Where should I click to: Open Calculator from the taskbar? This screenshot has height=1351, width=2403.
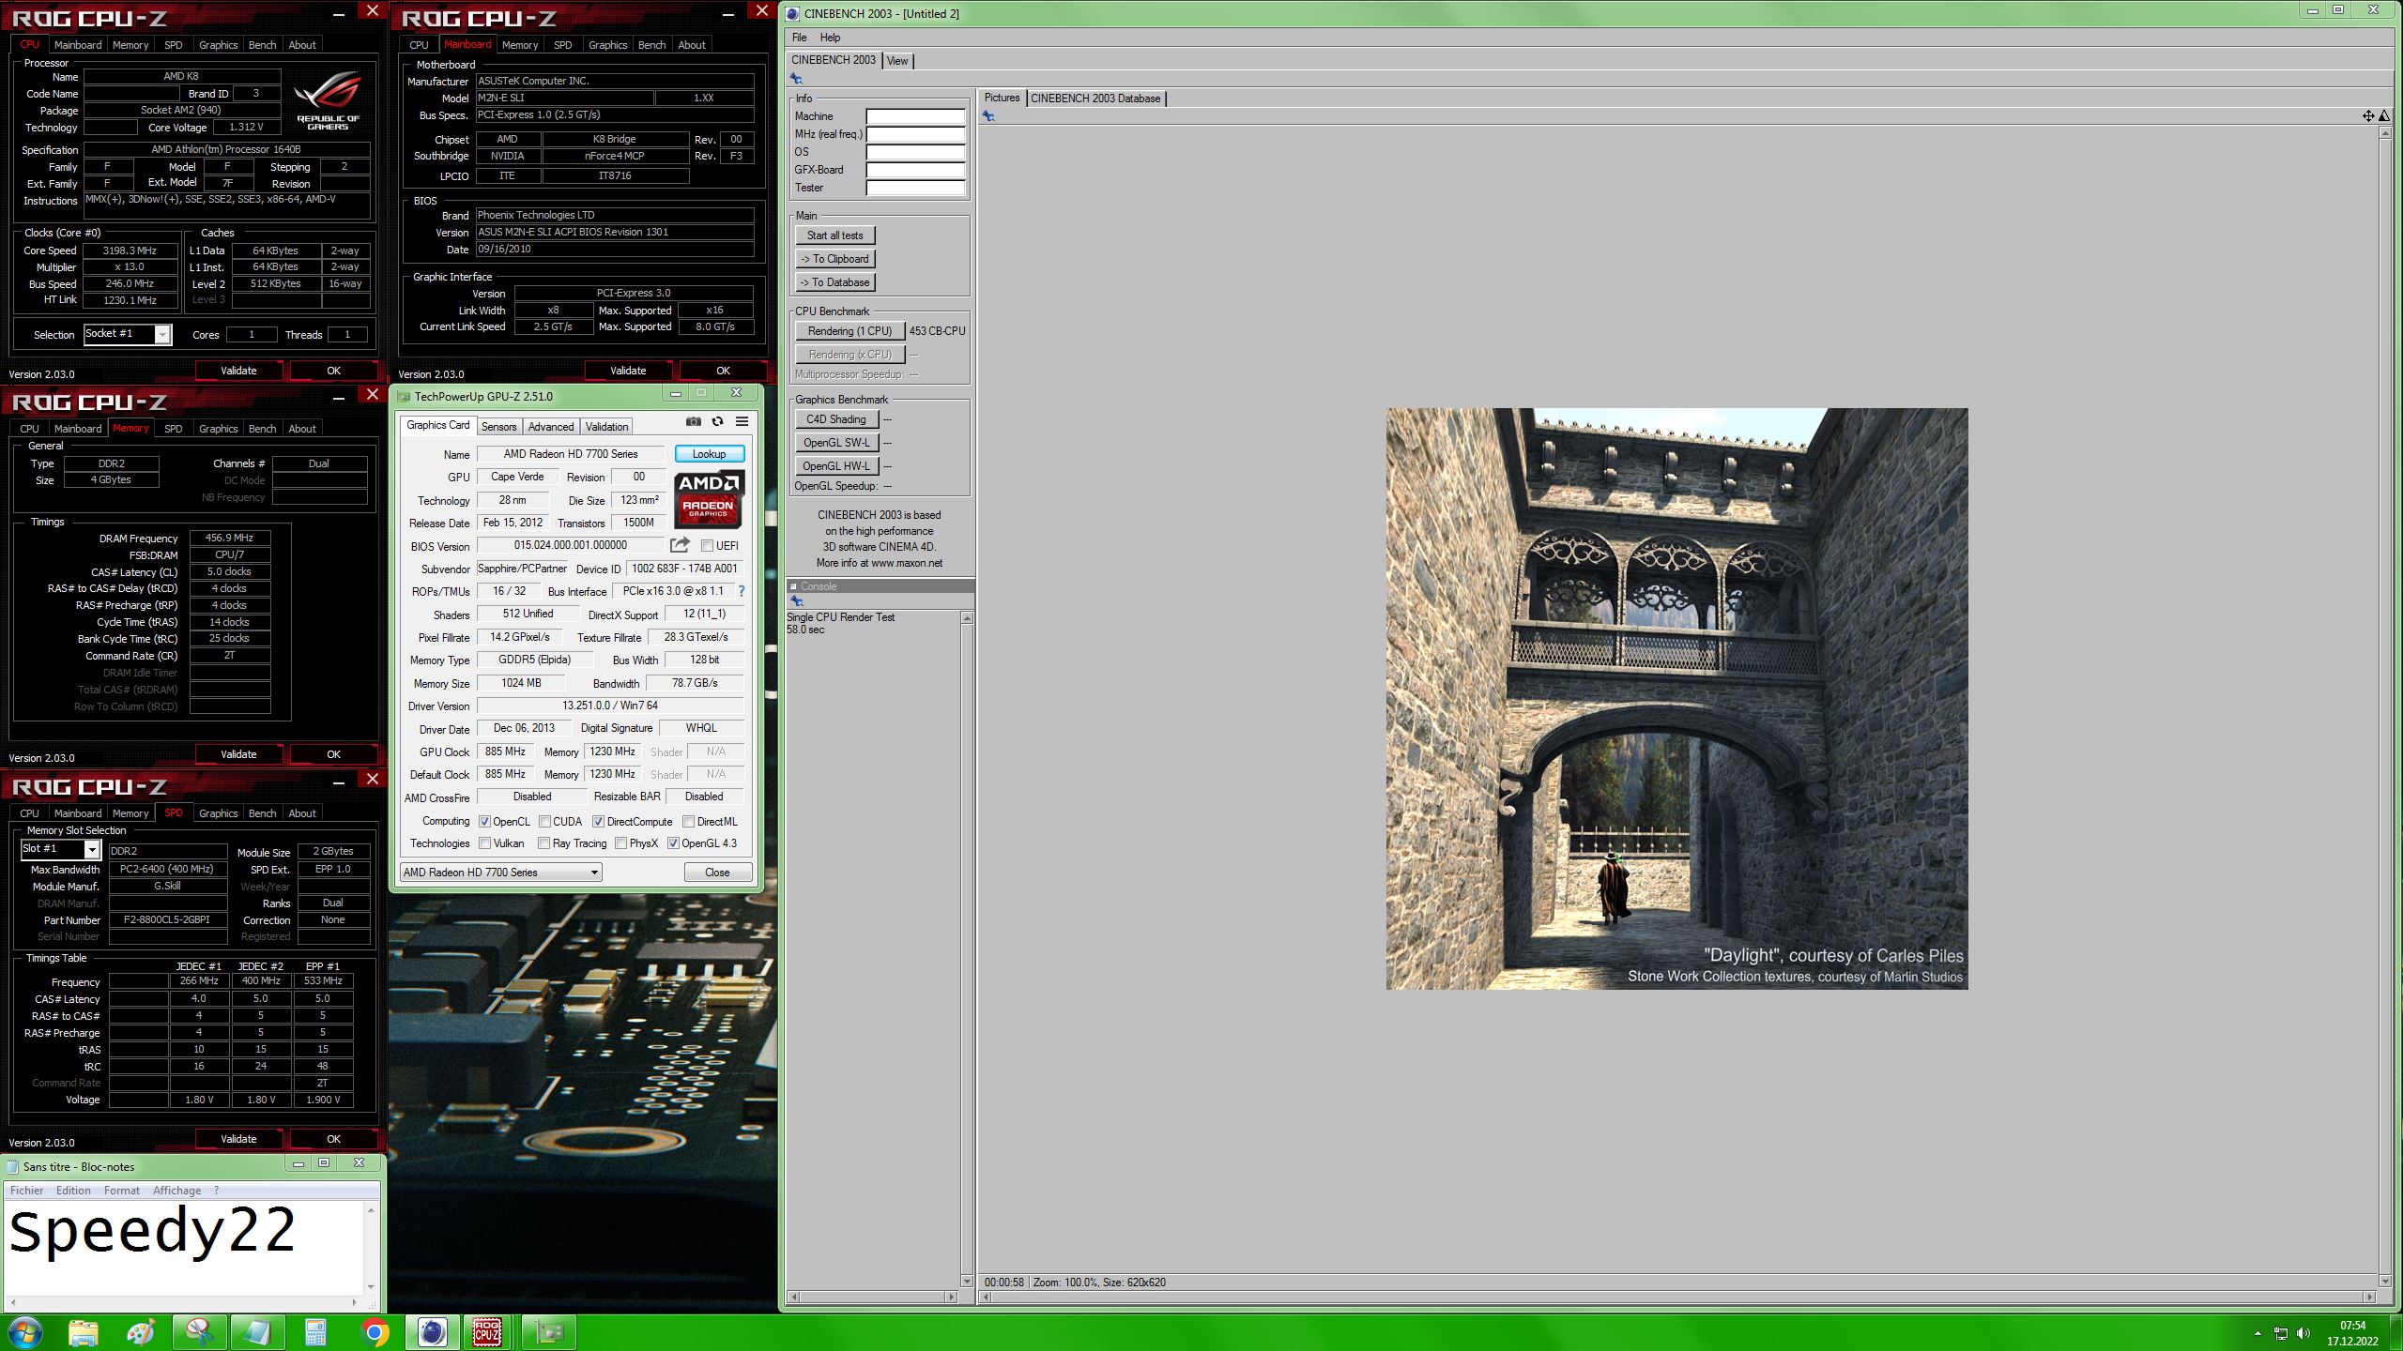315,1332
